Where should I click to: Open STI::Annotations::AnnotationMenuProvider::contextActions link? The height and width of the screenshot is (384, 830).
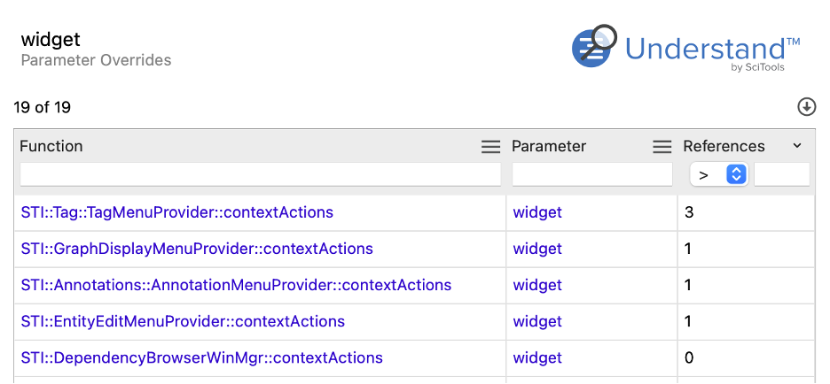click(x=236, y=285)
